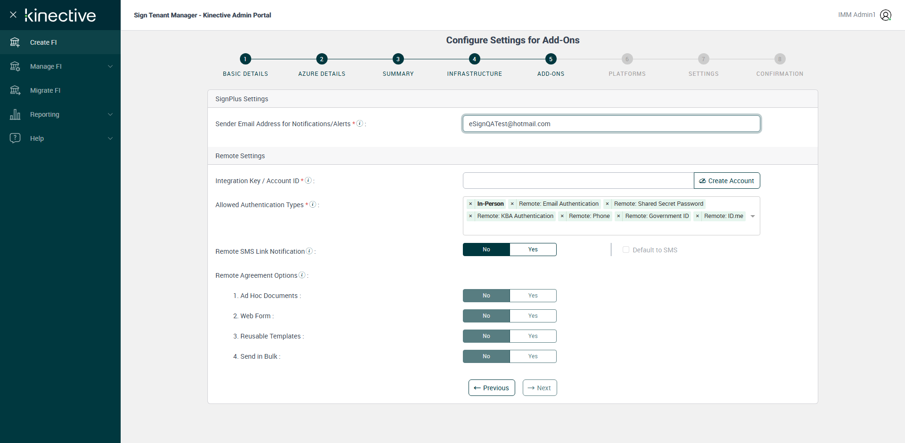Click the IMM Admin1 username

click(x=856, y=15)
